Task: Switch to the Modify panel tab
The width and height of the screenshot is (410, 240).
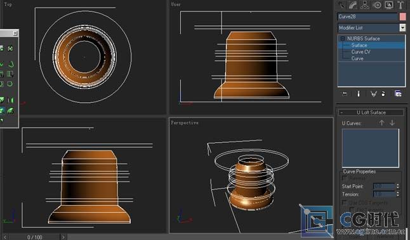Action: (x=353, y=5)
